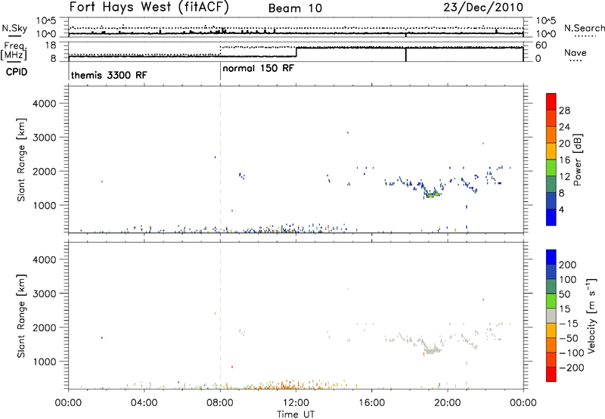This screenshot has height=419, width=605.
Task: Click the gray swatch in Velocity colorbar
Action: point(551,315)
